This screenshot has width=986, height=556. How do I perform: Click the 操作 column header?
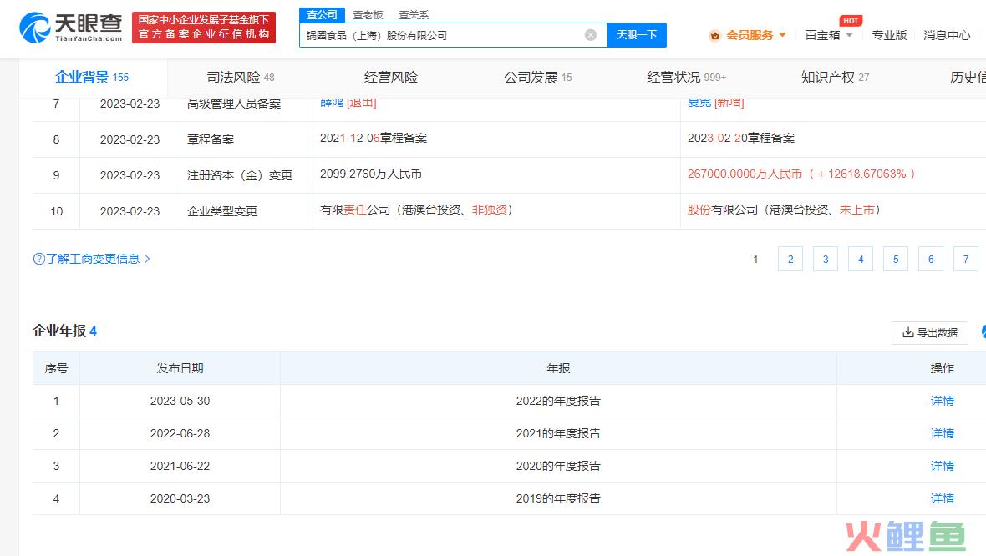(942, 368)
